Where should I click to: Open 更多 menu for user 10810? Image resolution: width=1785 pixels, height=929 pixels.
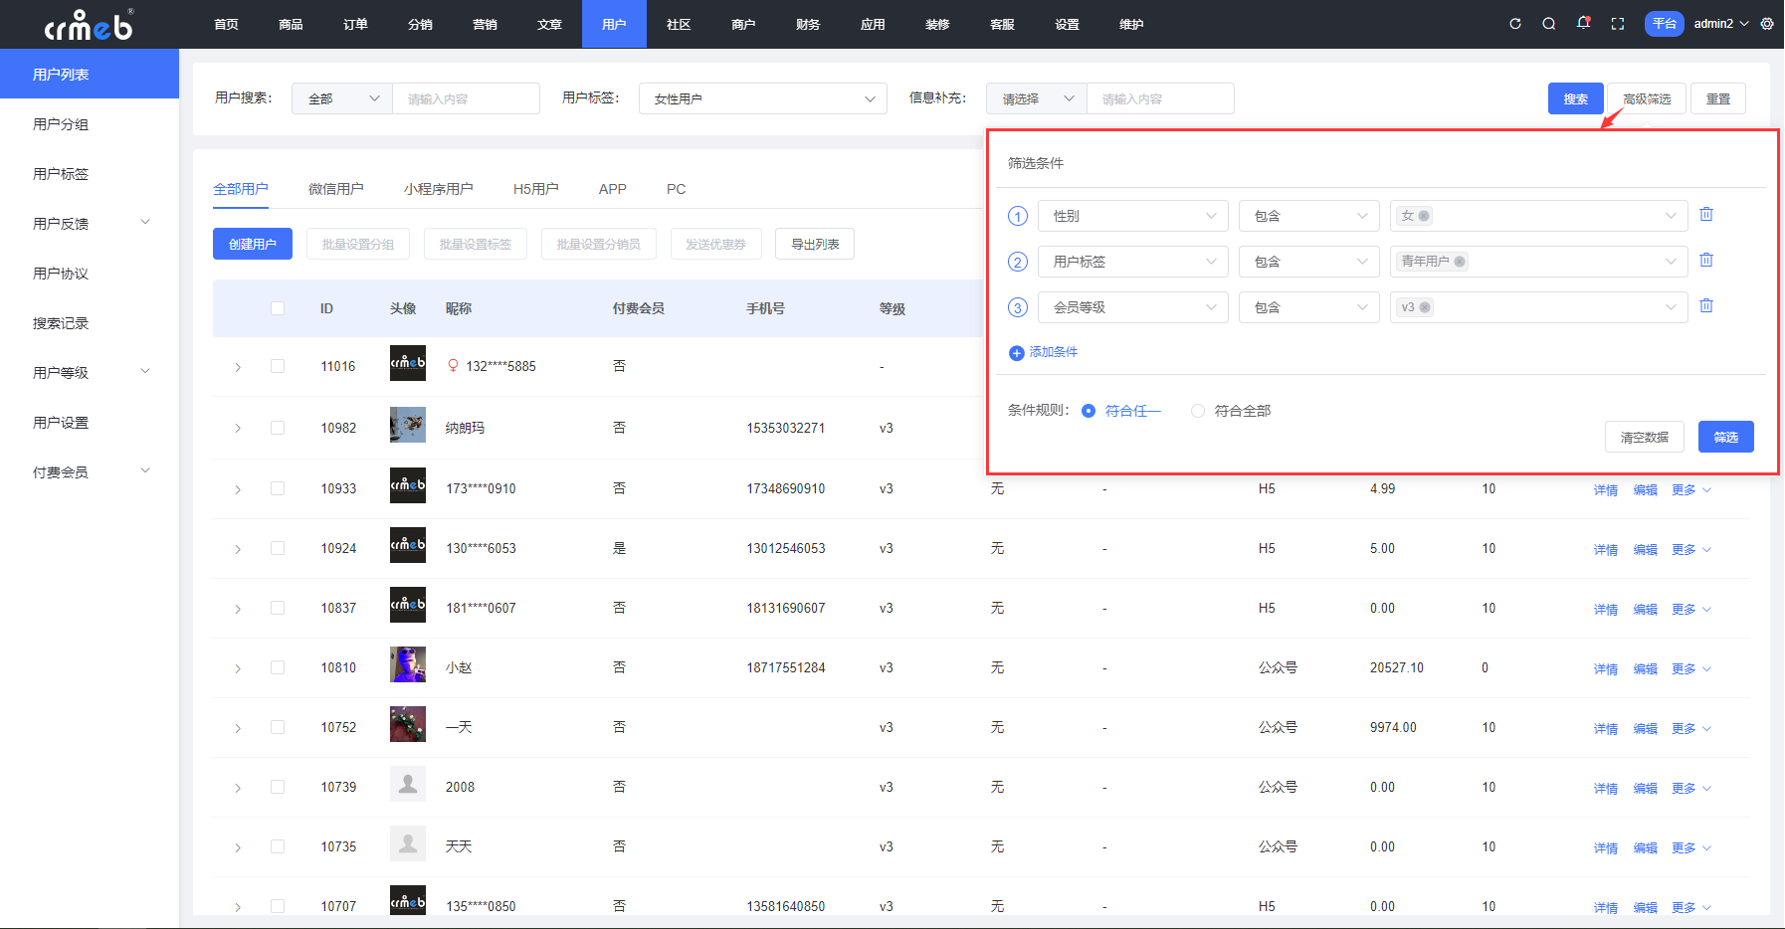pyautogui.click(x=1691, y=668)
